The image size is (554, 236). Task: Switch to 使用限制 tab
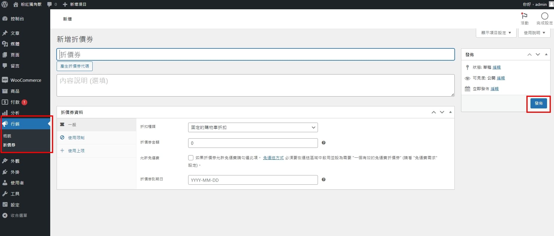coord(96,138)
